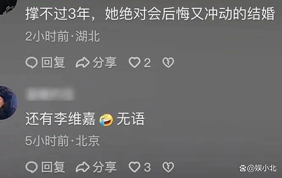Image resolution: width=282 pixels, height=178 pixels.
Task: Like the Beijing comment with heart icon
Action: pyautogui.click(x=134, y=167)
